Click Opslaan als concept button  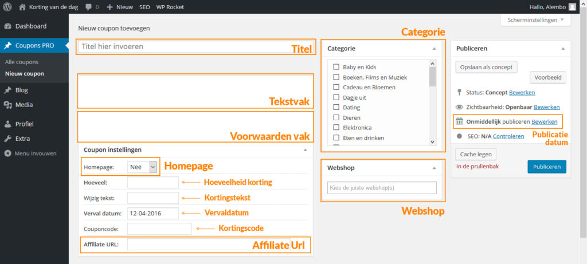486,67
